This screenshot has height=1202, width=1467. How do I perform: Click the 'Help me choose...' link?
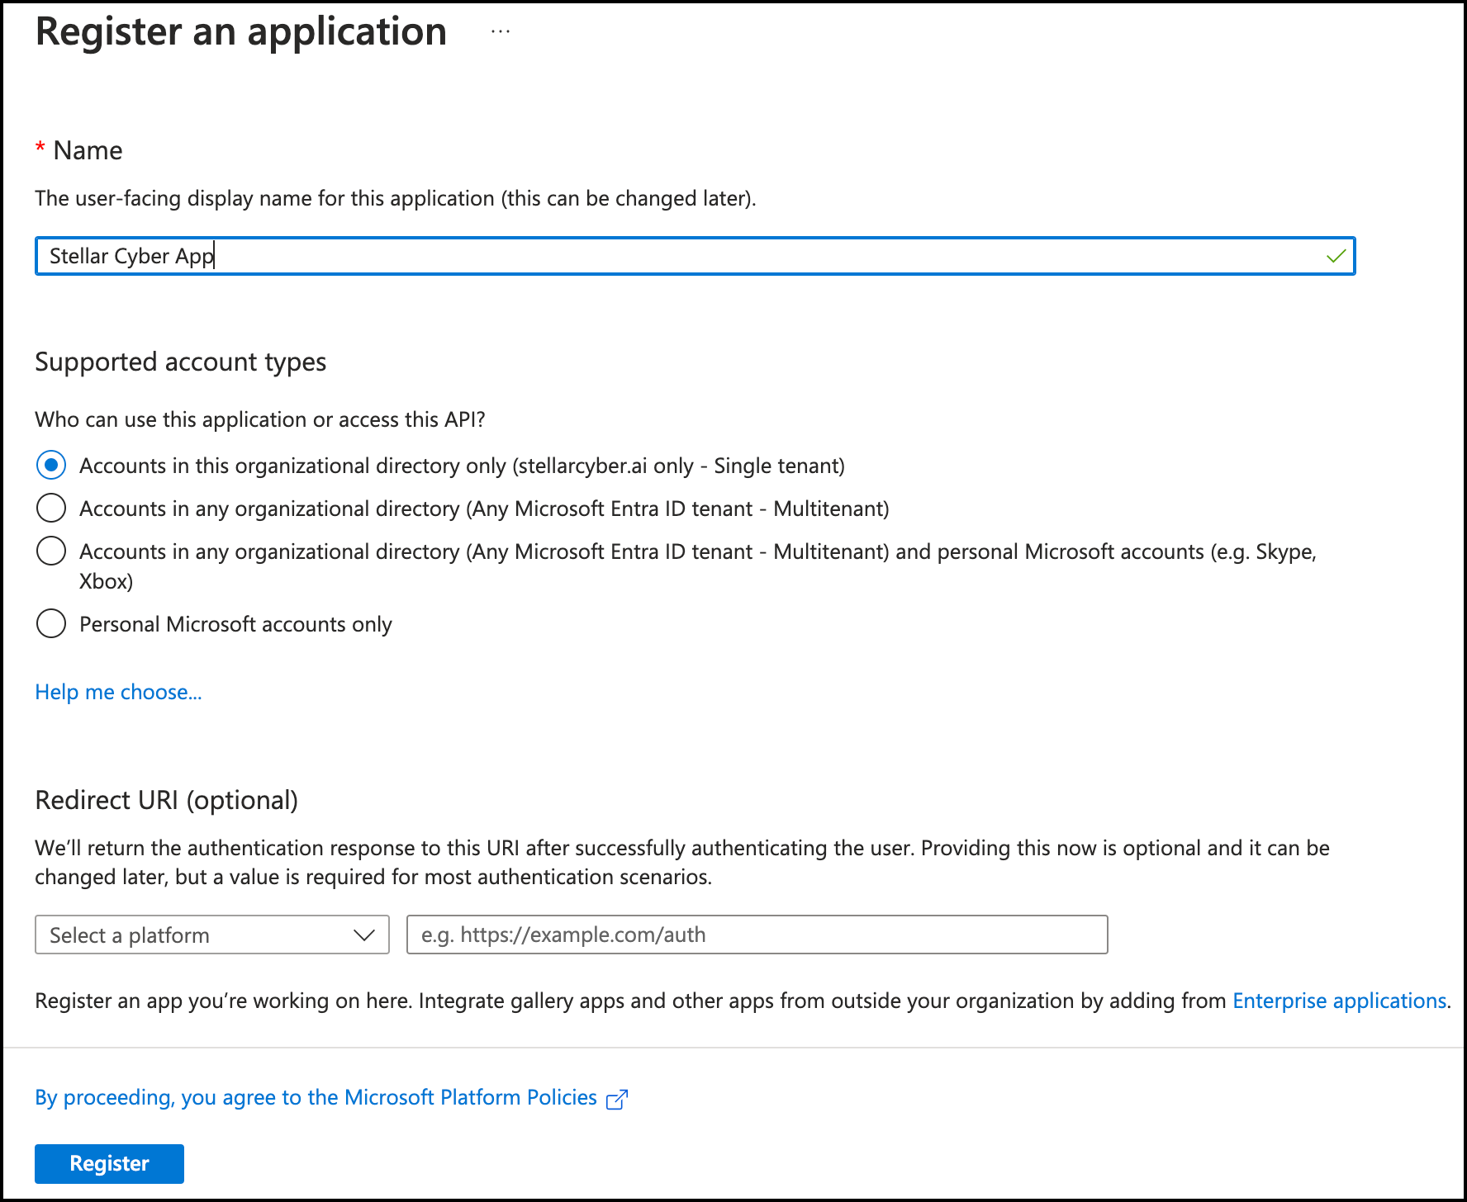point(118,692)
